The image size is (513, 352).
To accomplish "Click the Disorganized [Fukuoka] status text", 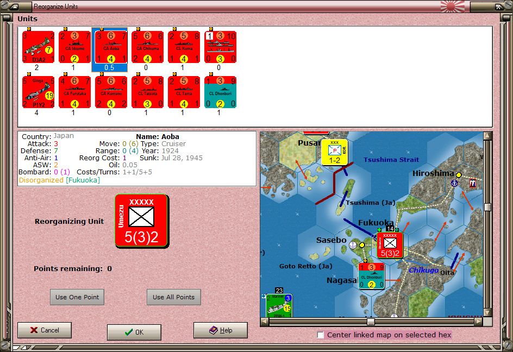I will coord(59,180).
